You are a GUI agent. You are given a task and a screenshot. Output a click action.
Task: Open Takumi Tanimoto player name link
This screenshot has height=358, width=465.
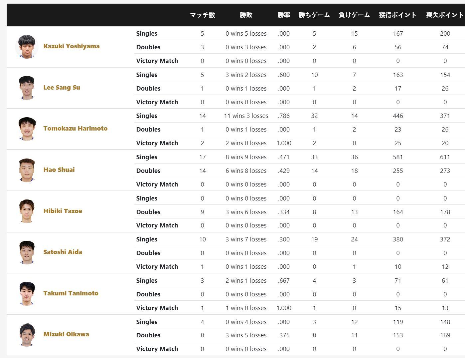pyautogui.click(x=71, y=293)
